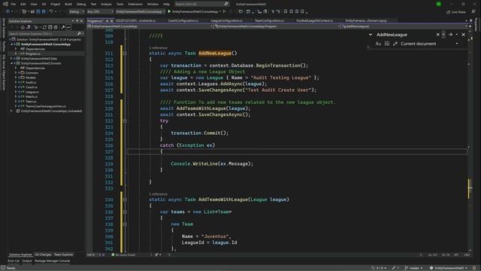Toggle Use Regular Expressions in find panel
This screenshot has height=271, width=481.
[395, 44]
